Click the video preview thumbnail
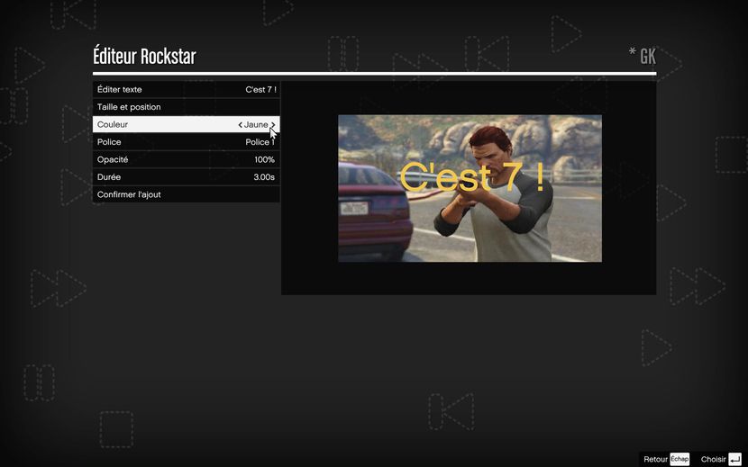The width and height of the screenshot is (748, 467). [x=470, y=188]
